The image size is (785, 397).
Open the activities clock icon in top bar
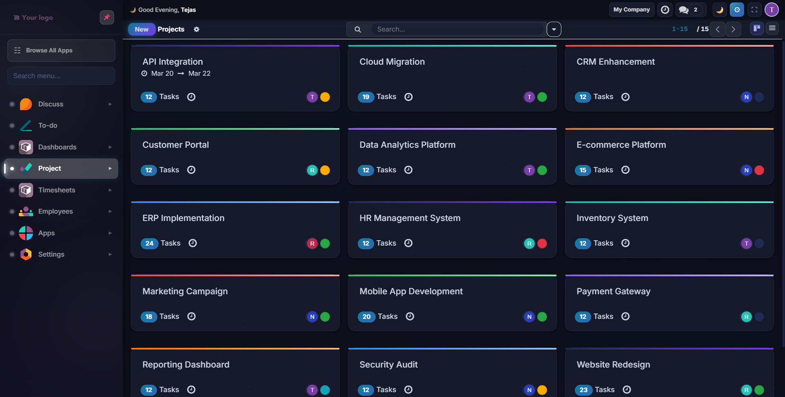pos(665,10)
